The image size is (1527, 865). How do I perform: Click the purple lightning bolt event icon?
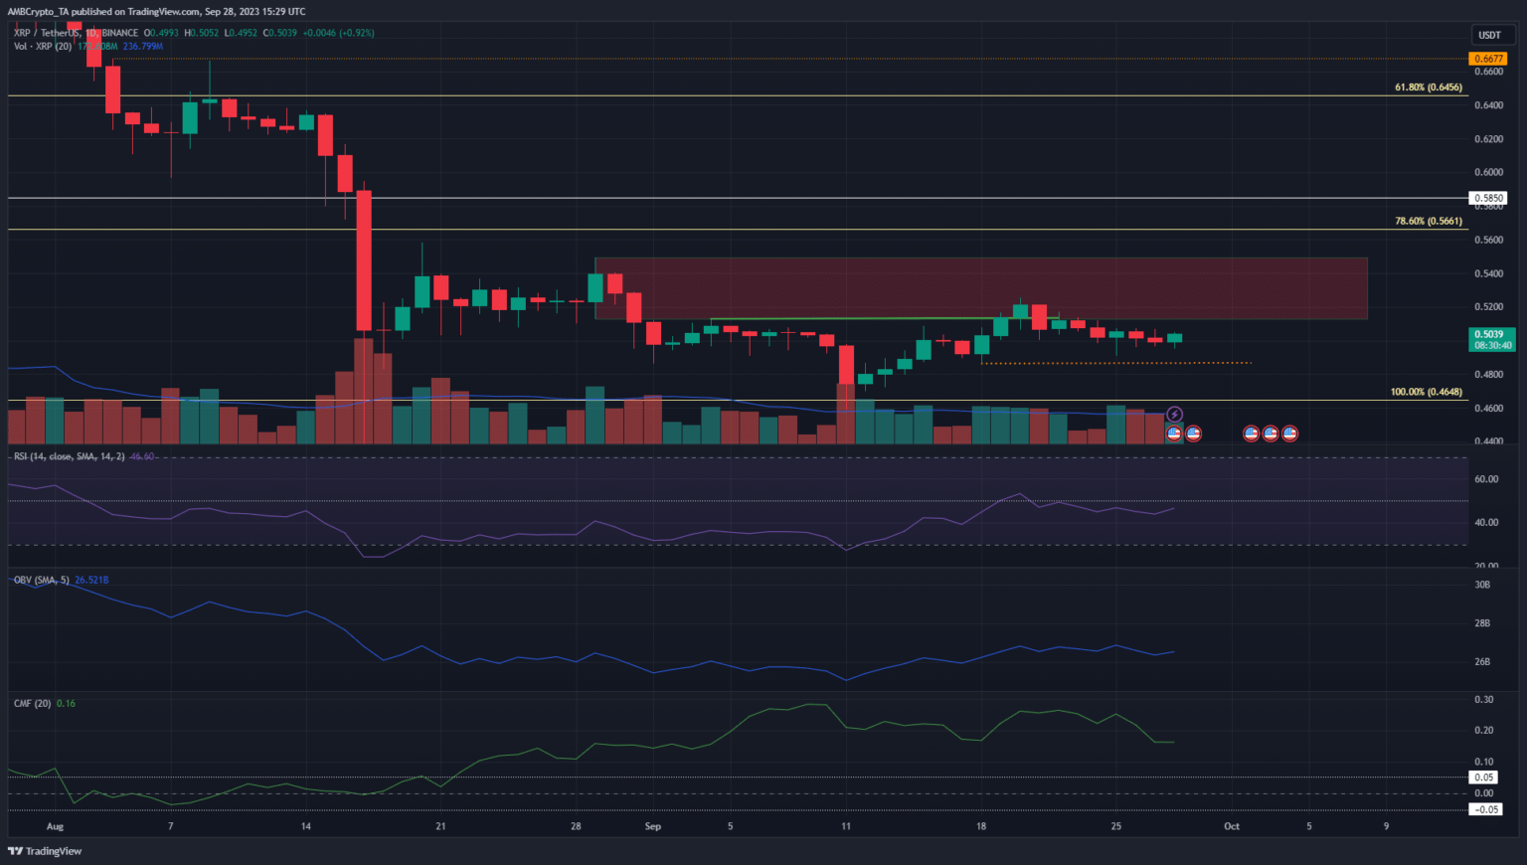pos(1174,415)
